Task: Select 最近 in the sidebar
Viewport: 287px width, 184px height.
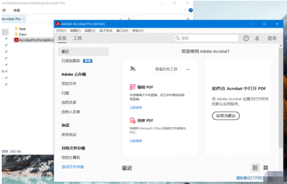Action: (83, 51)
